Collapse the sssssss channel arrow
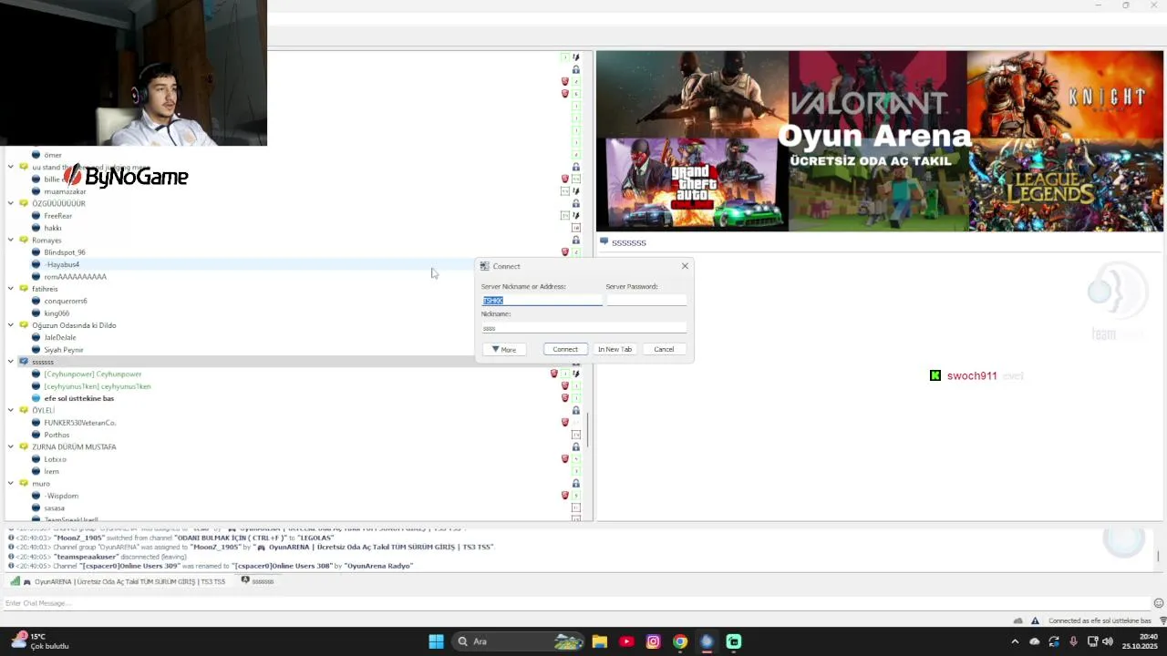The width and height of the screenshot is (1167, 656). [x=11, y=362]
